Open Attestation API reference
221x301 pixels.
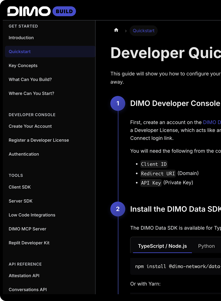click(24, 276)
